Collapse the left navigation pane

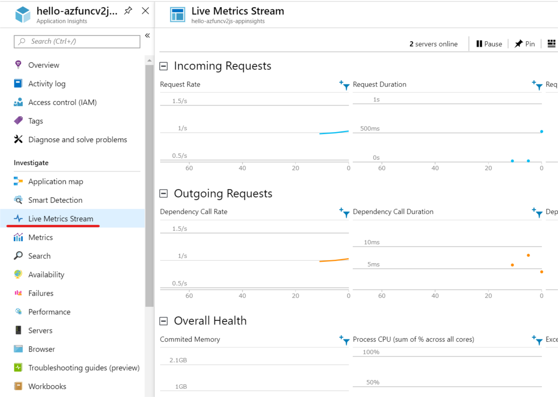pyautogui.click(x=147, y=35)
